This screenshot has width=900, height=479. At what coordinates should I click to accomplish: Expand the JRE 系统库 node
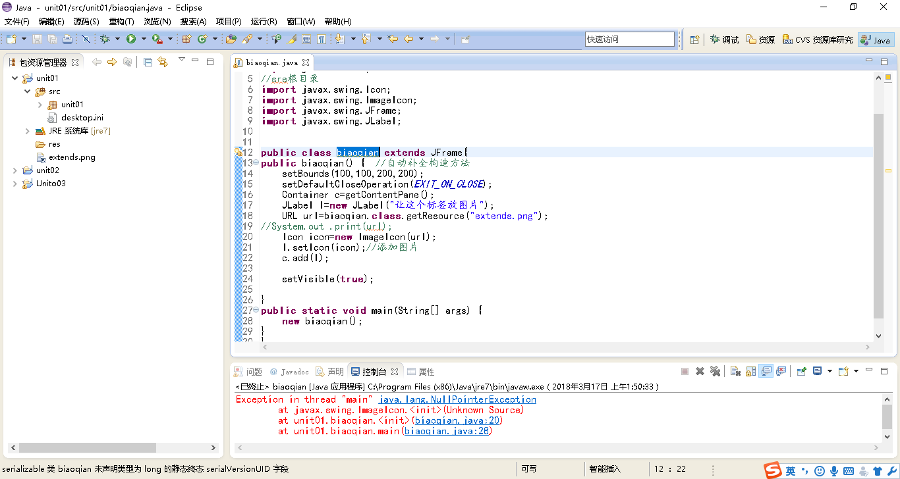click(28, 131)
